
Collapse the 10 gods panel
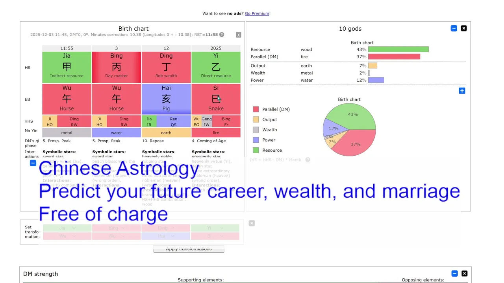coord(454,28)
